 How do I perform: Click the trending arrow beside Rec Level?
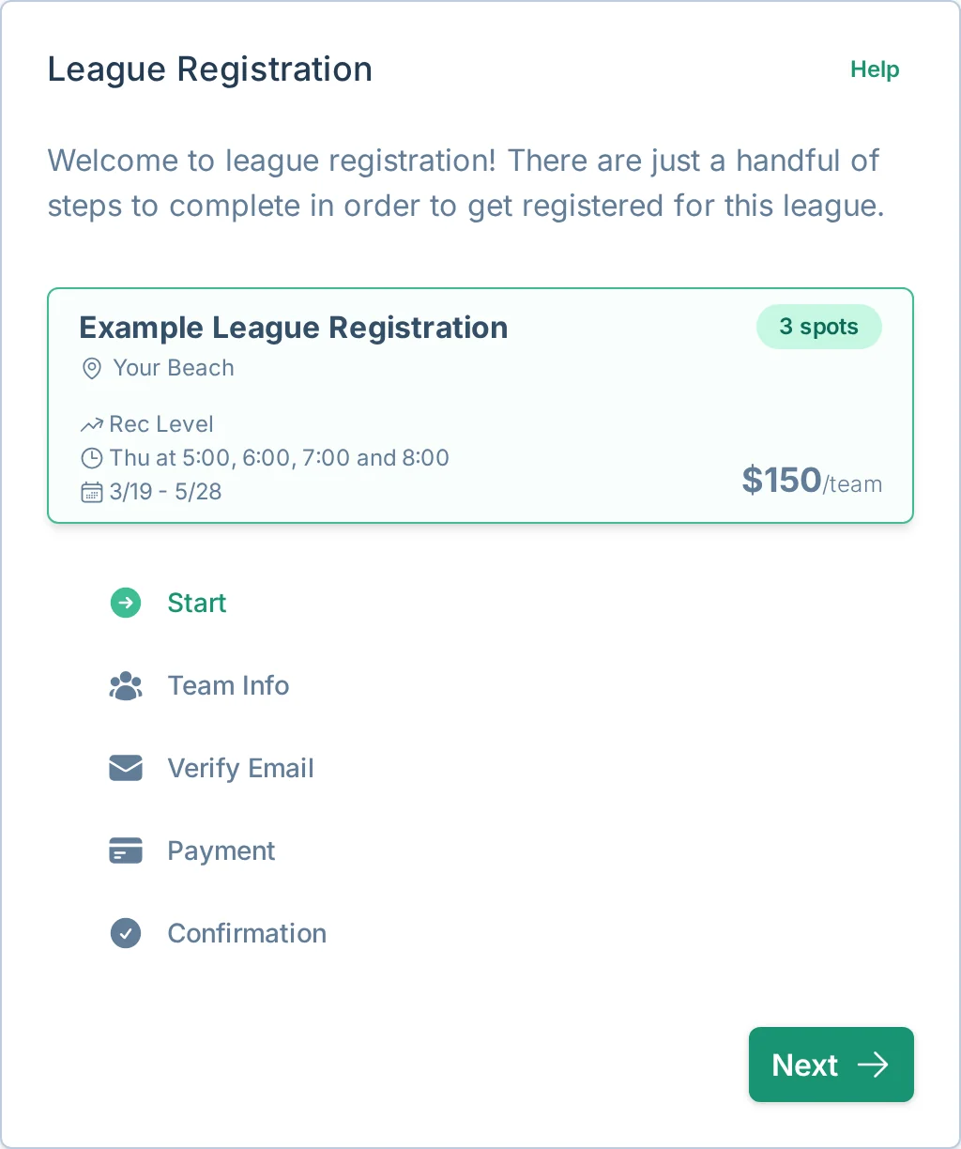coord(91,423)
